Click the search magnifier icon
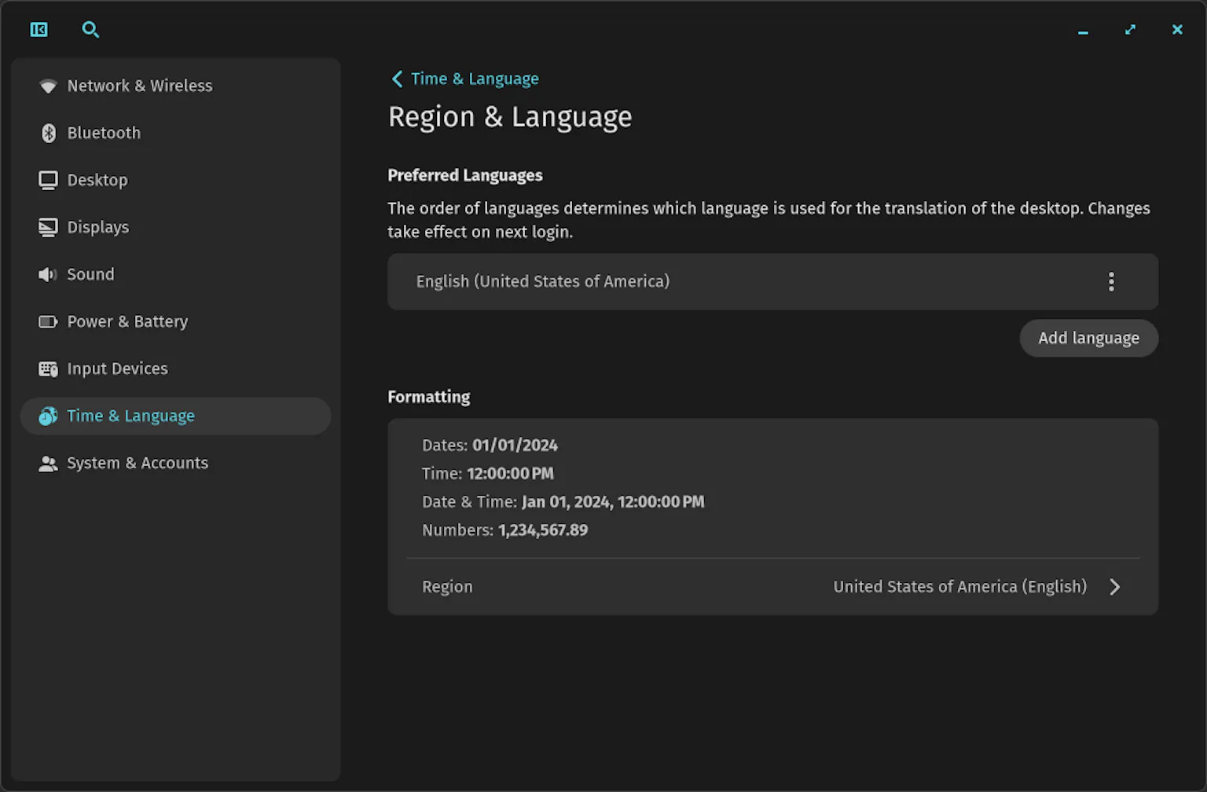 pyautogui.click(x=90, y=29)
